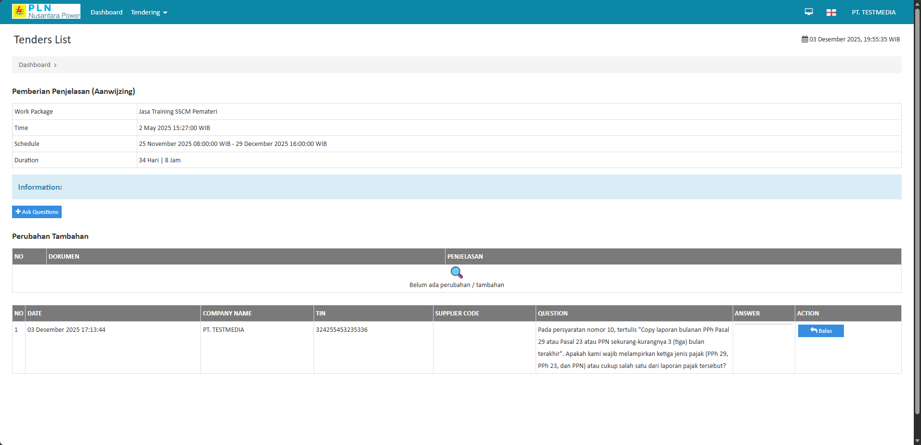Click the COMPANY NAME column header
Viewport: 921px width, 445px height.
[227, 314]
